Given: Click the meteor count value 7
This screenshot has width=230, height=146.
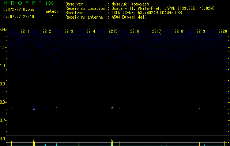Looking at the screenshot, I should (x=52, y=17).
